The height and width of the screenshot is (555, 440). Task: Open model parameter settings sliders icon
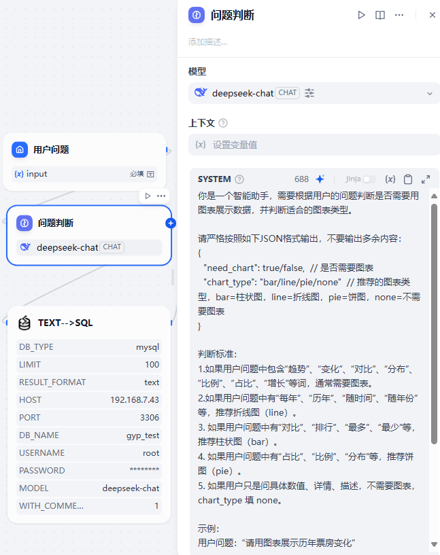309,93
